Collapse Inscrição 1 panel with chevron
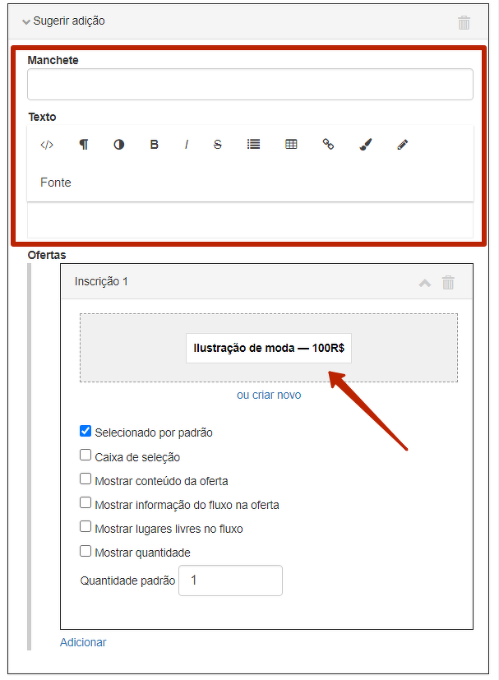The image size is (499, 680). pos(425,283)
